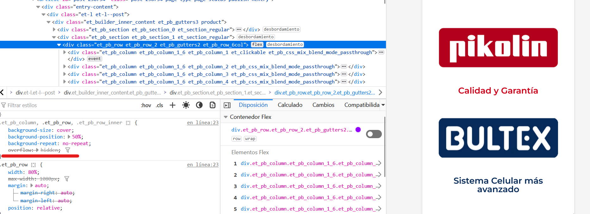Select breadcrumb div.et_builder_inner_content
Viewport: 590px width, 214px height.
coord(112,93)
